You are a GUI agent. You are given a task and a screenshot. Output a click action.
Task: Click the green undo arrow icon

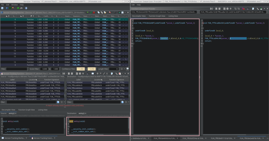point(18,8)
